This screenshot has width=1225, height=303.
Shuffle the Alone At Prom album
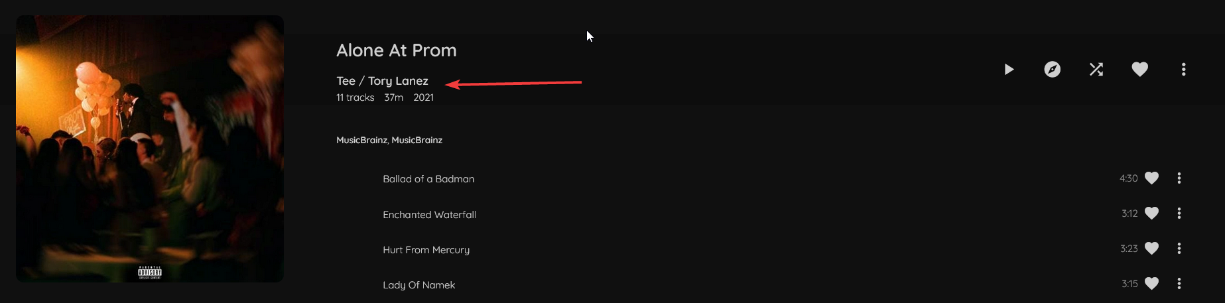[1096, 70]
